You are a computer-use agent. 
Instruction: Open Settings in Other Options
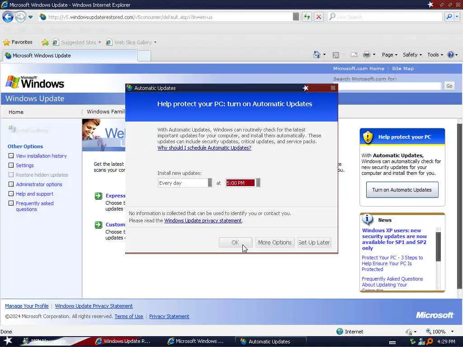tap(25, 165)
